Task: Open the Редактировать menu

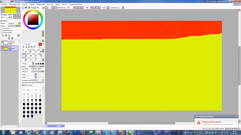Action: 14,4
